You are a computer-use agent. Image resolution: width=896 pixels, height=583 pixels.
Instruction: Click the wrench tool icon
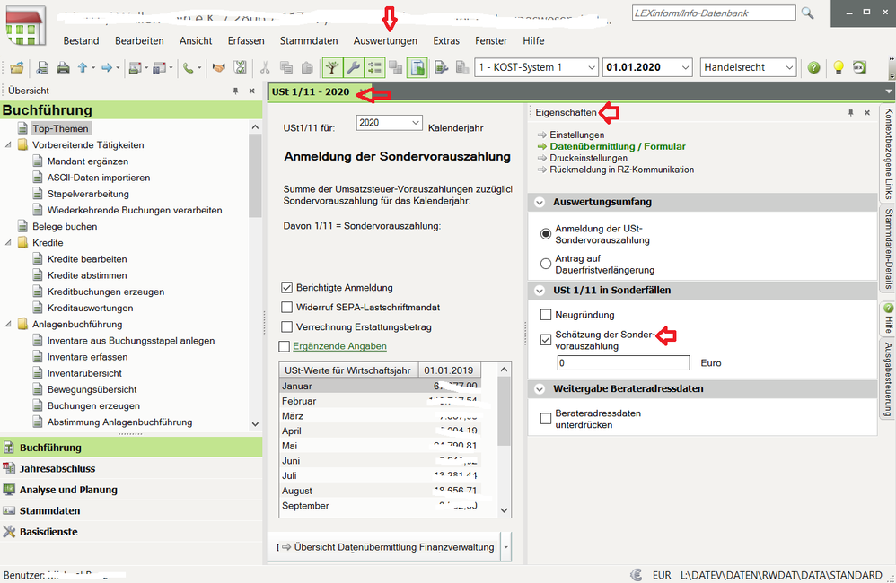coord(354,67)
